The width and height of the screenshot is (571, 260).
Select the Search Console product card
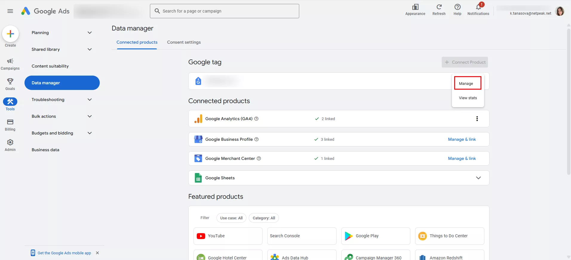[302, 236]
